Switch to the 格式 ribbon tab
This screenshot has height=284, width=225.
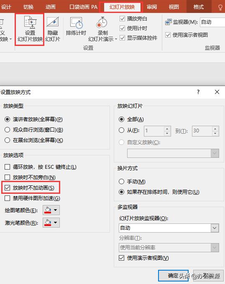tap(199, 7)
